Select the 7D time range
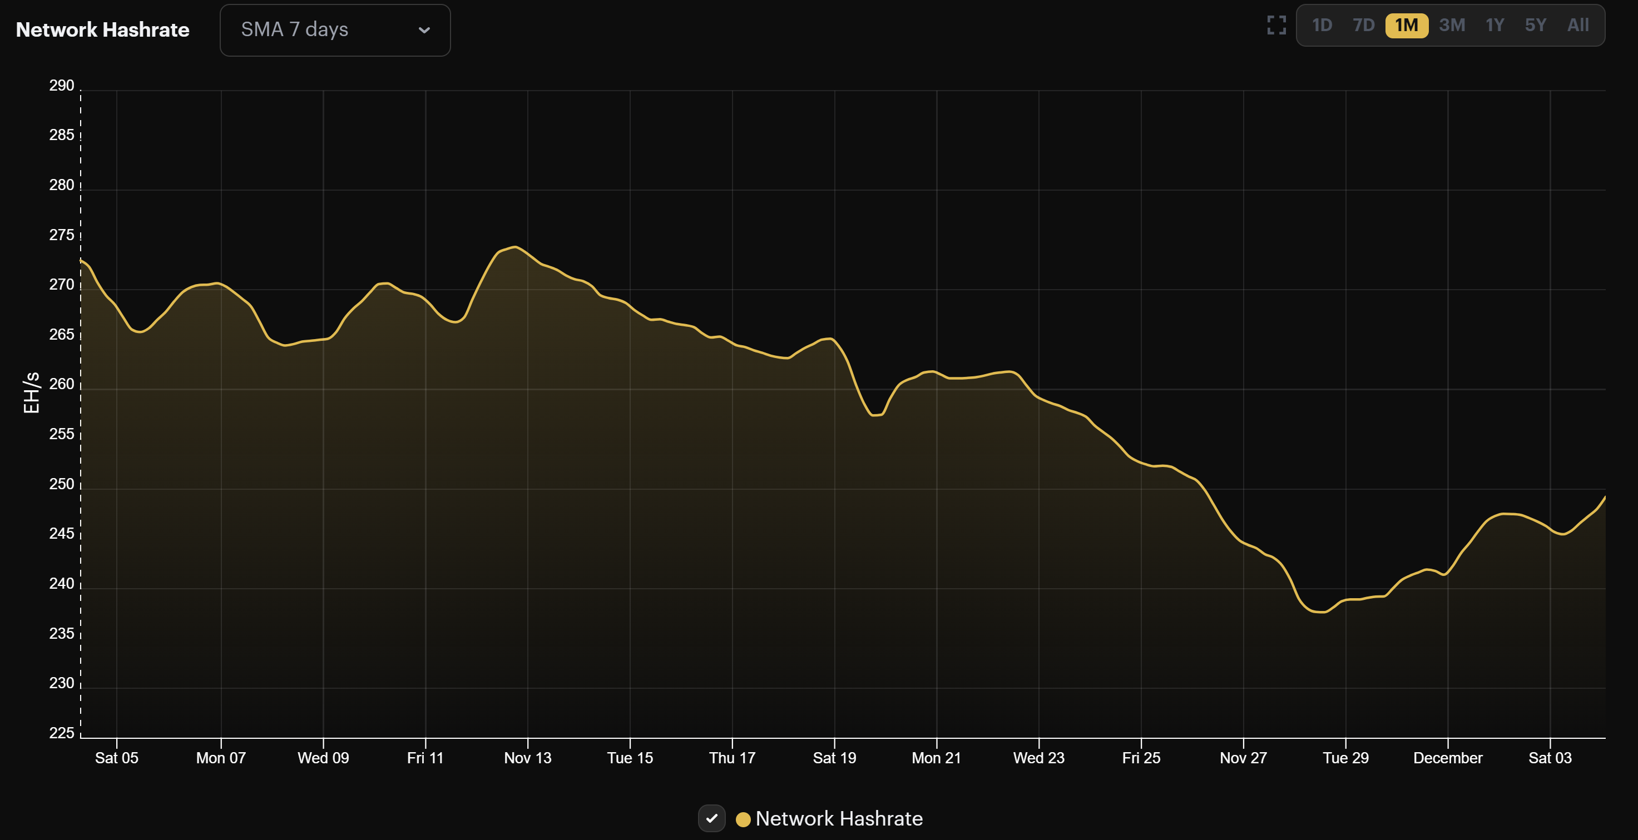This screenshot has width=1638, height=840. [x=1363, y=25]
